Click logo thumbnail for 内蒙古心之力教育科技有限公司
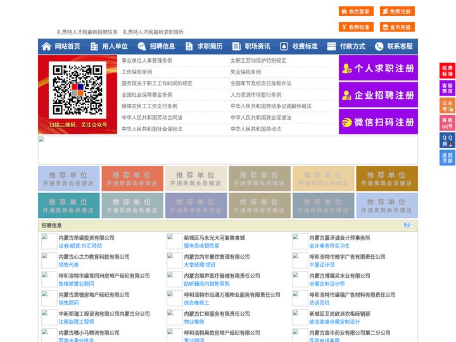The height and width of the screenshot is (342, 456). (49, 260)
